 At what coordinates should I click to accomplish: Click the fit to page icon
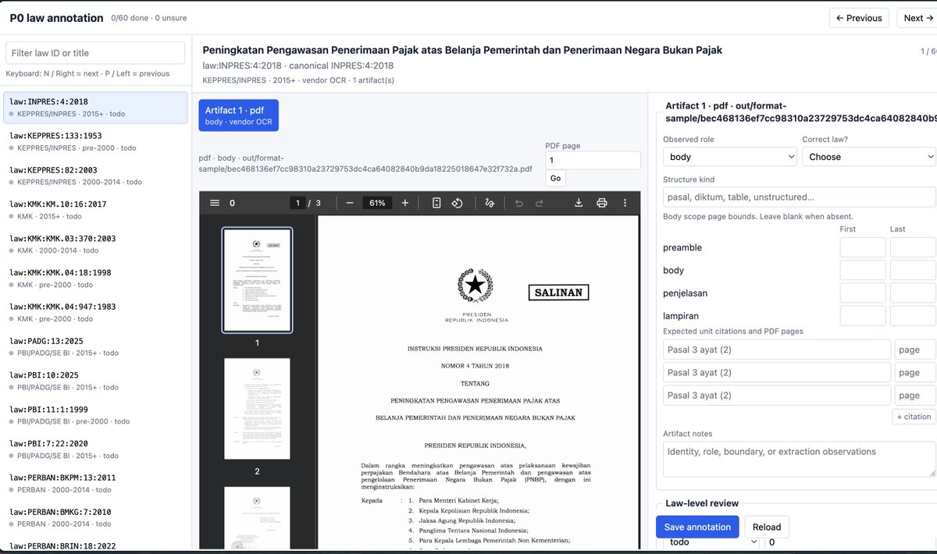436,203
